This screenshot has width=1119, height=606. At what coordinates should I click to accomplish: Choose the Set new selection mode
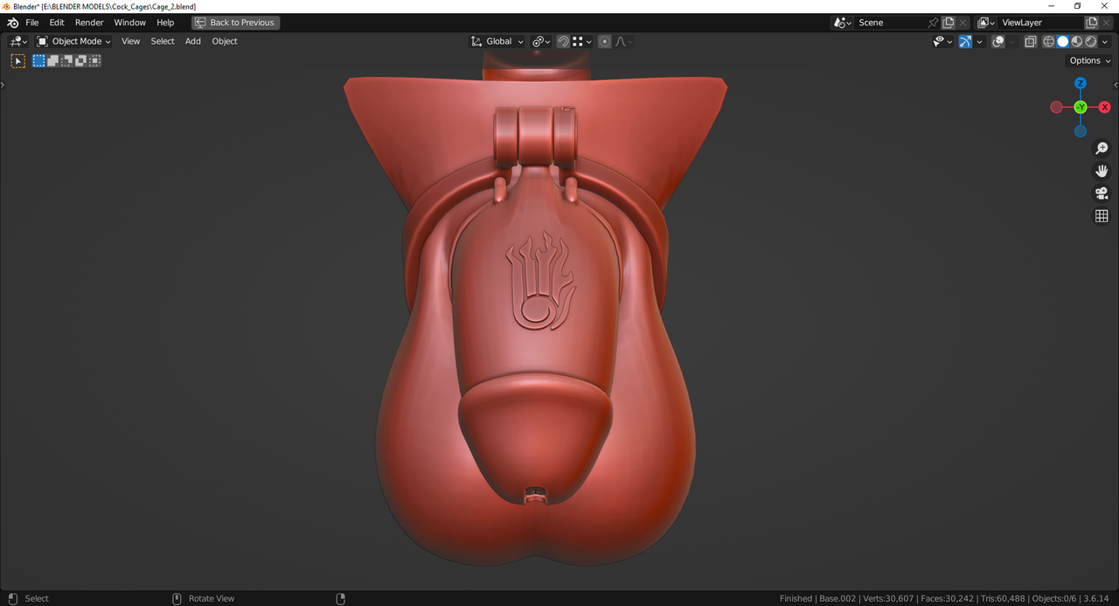(38, 60)
